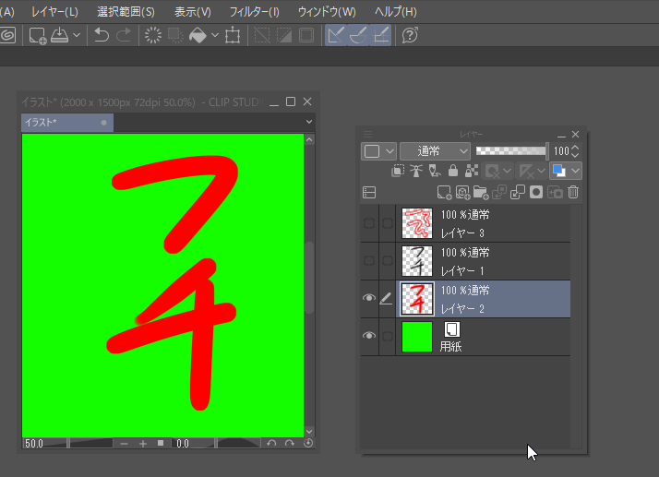659x477 pixels.
Task: Click the Invert selection icon
Action: (x=284, y=35)
